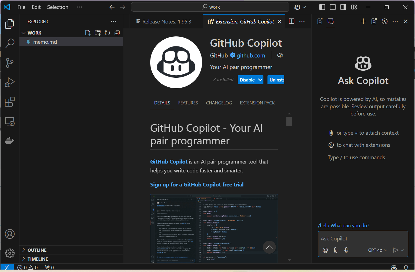Viewport: 415px width, 272px height.
Task: Go forward with navigation arrow
Action: (x=123, y=7)
